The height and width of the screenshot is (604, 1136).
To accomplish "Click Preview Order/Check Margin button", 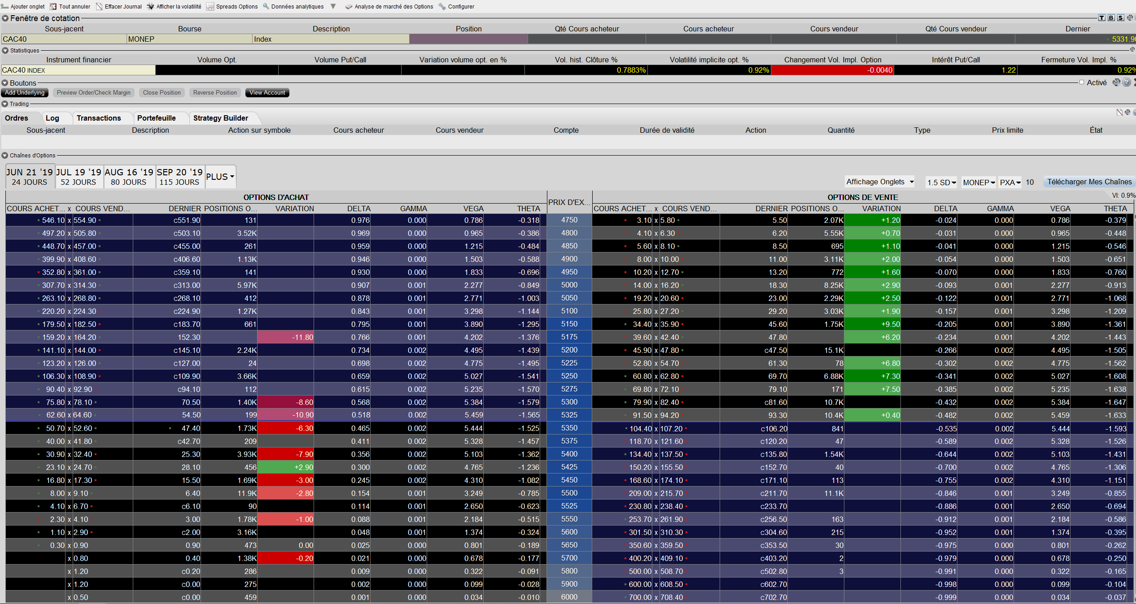I will click(x=94, y=93).
